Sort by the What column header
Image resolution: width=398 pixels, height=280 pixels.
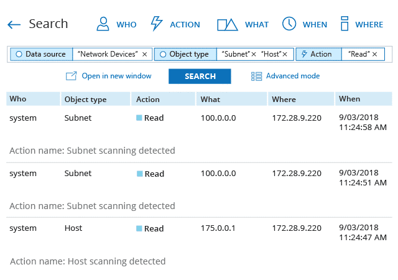(x=231, y=99)
